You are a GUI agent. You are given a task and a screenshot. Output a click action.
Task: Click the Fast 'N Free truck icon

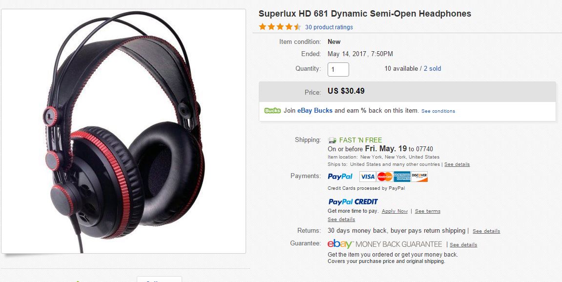click(332, 140)
